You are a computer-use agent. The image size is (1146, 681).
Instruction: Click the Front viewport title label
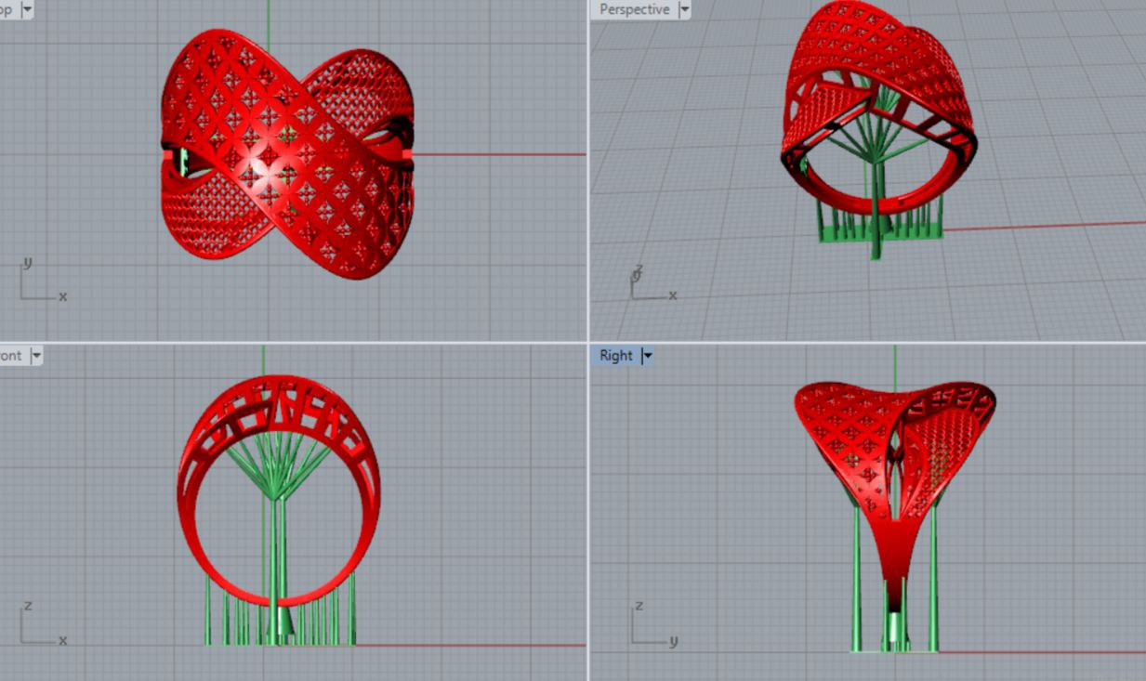coord(11,356)
